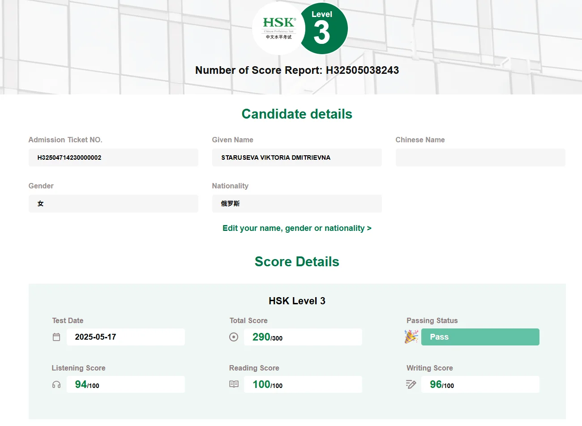The height and width of the screenshot is (426, 582).
Task: Click the pencil icon for Writing Score
Action: [411, 384]
